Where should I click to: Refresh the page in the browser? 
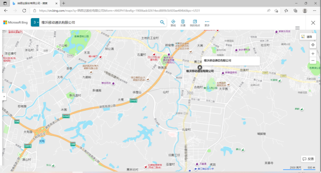click(x=24, y=11)
